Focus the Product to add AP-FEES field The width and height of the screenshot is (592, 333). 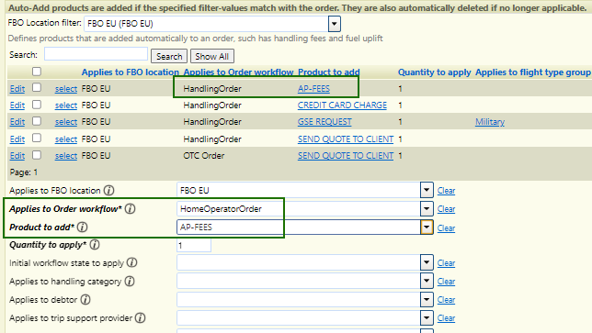click(x=298, y=228)
